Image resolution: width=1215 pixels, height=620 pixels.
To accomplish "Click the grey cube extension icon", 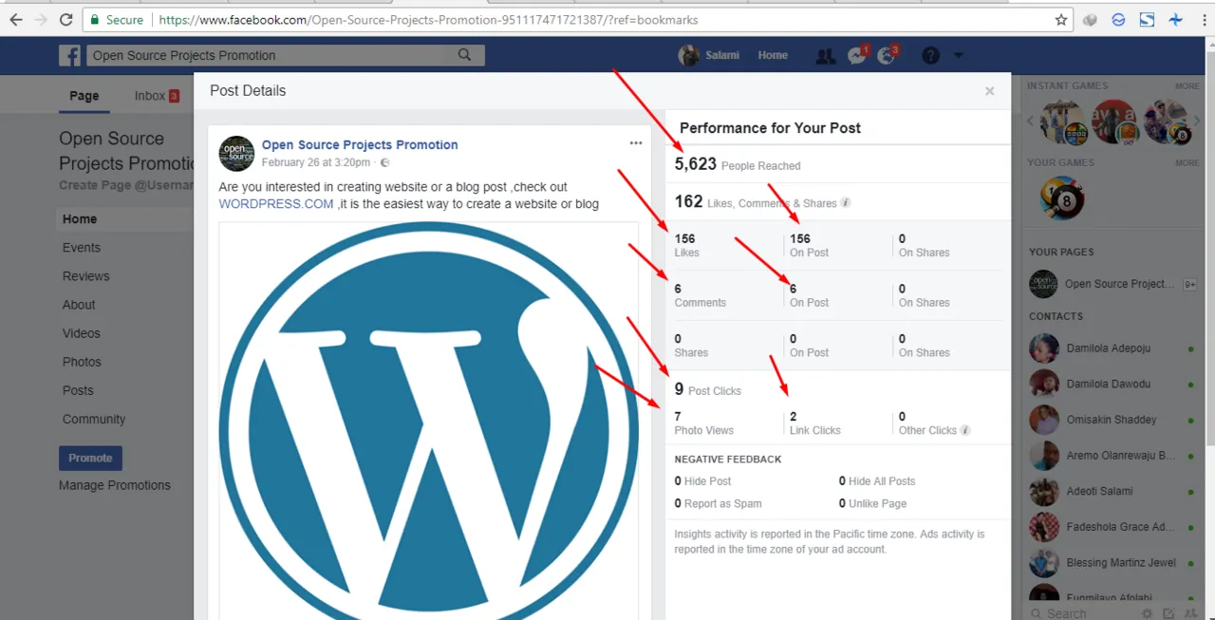I will click(1091, 19).
